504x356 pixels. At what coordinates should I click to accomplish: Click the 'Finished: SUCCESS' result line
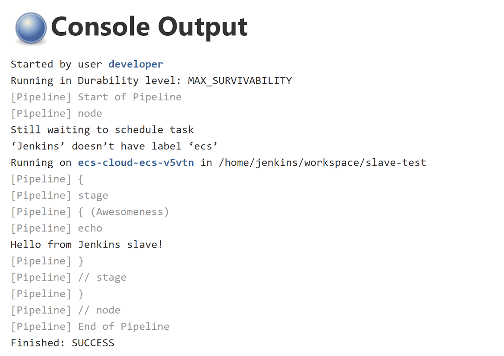pos(62,343)
